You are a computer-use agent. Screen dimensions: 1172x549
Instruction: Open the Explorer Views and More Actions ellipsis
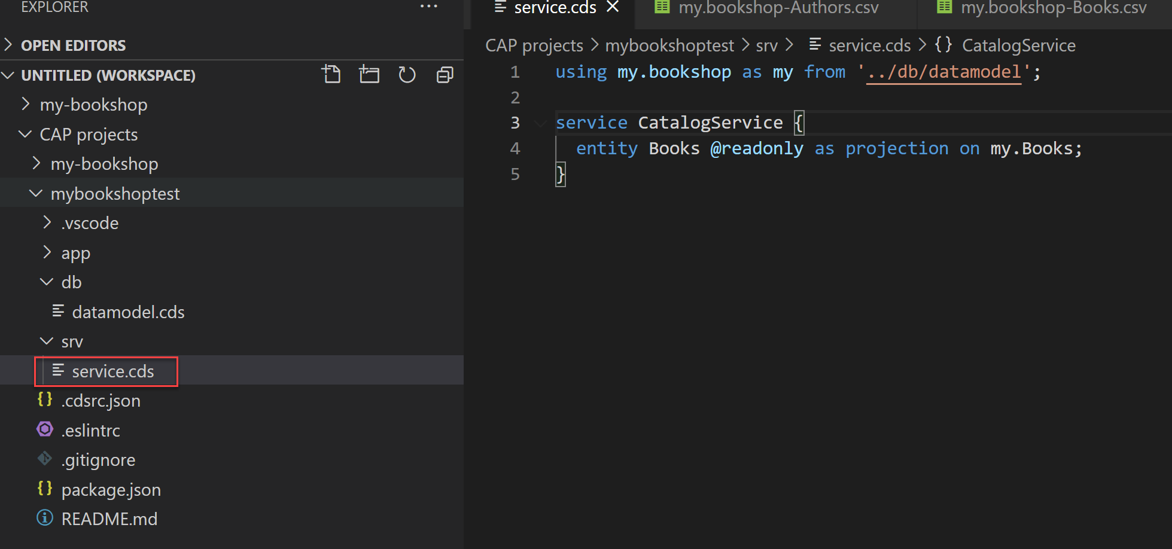[x=428, y=6]
